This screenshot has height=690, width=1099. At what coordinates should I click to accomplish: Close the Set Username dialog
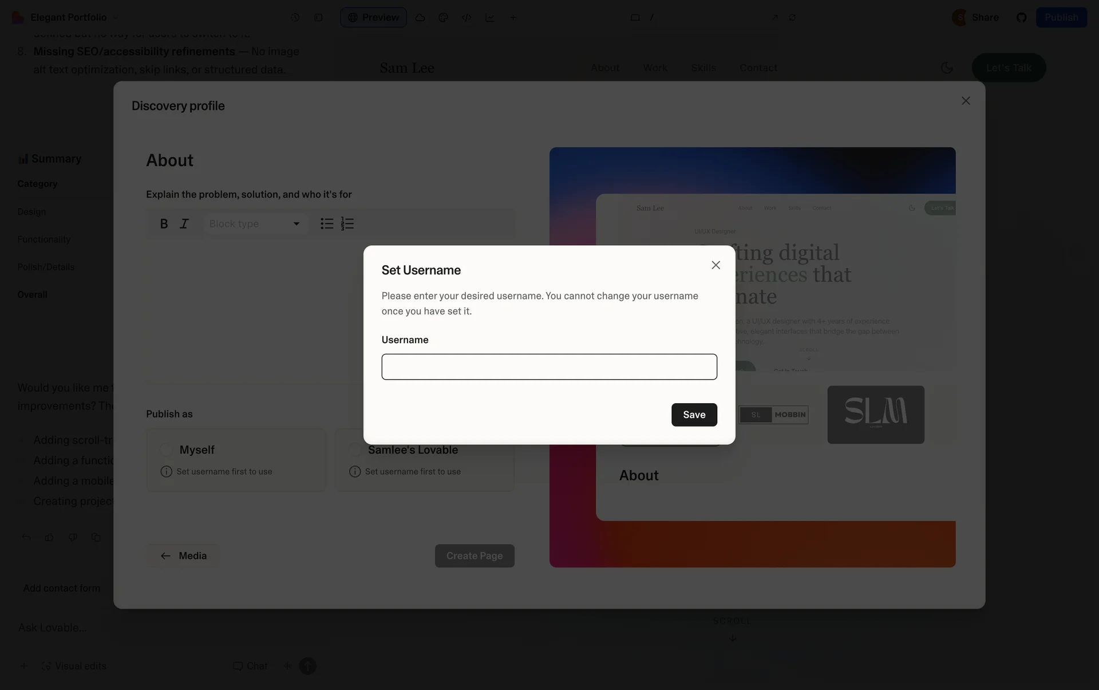(x=715, y=265)
